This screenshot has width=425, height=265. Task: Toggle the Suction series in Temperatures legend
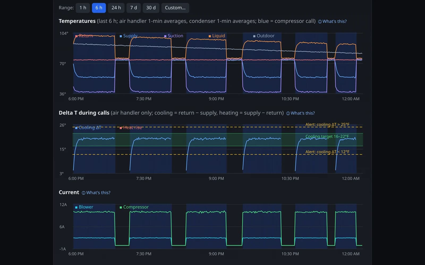click(173, 36)
